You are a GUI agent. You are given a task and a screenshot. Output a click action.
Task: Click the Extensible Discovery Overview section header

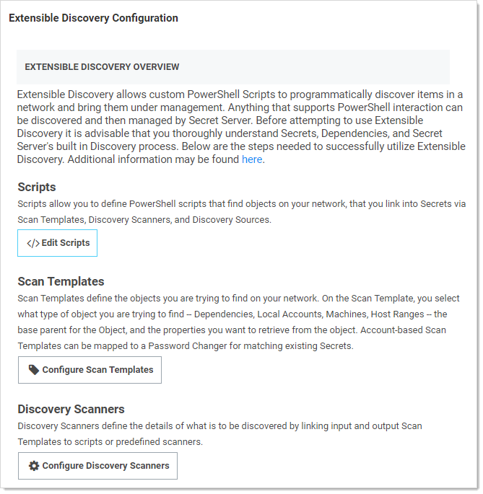click(102, 67)
